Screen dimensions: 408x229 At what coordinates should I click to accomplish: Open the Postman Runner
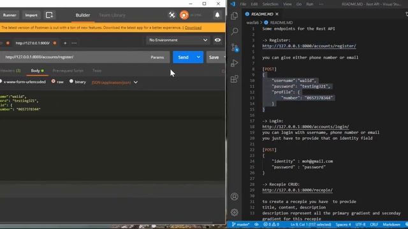(10, 15)
